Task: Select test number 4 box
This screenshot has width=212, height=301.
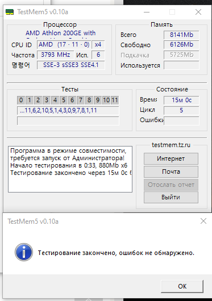Action: (x=55, y=100)
